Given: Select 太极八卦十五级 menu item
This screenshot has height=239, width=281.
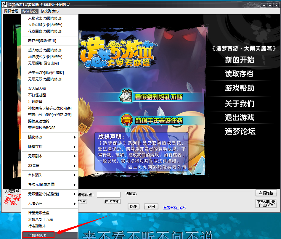Looking at the screenshot, I should click(x=50, y=219).
